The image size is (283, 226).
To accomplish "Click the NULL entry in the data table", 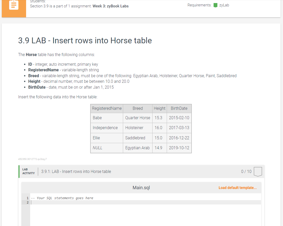I will point(97,148).
